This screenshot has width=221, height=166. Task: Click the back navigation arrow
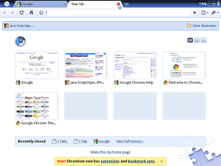click(x=5, y=13)
